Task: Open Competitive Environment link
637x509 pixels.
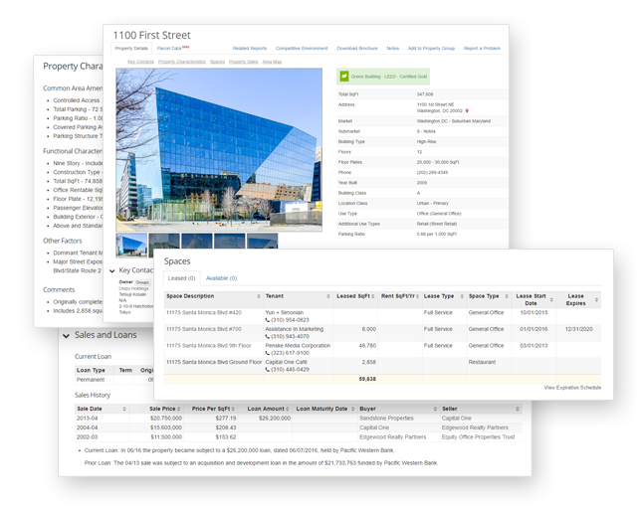Action: (x=301, y=48)
